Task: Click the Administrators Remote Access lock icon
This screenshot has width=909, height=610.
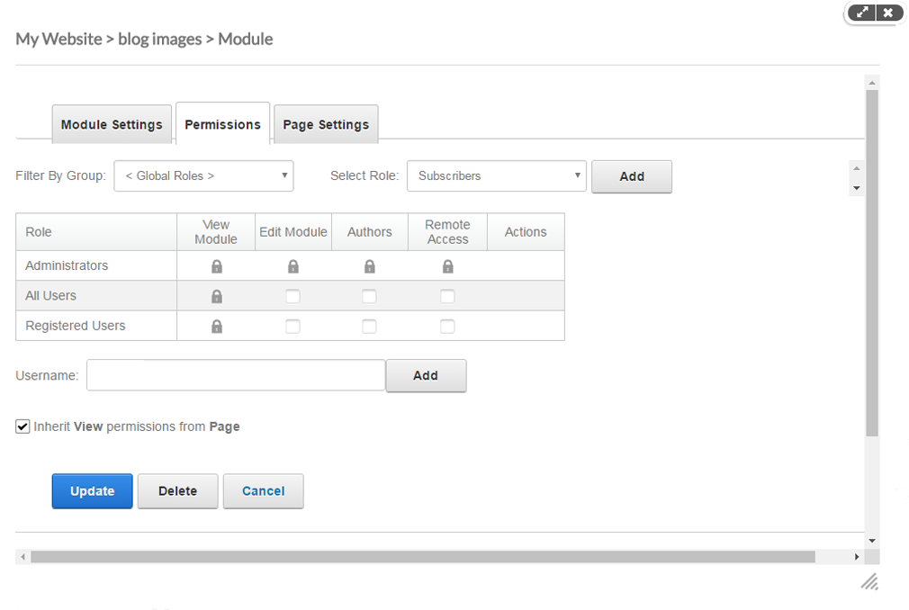Action: pyautogui.click(x=447, y=266)
